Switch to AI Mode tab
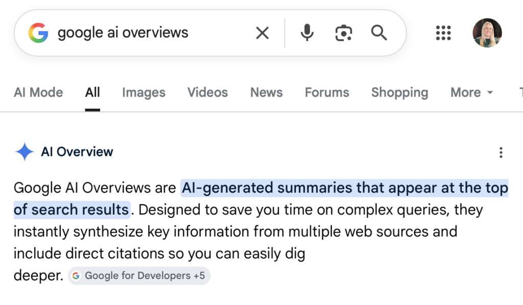Viewport: 523px width, 305px height. pos(38,92)
